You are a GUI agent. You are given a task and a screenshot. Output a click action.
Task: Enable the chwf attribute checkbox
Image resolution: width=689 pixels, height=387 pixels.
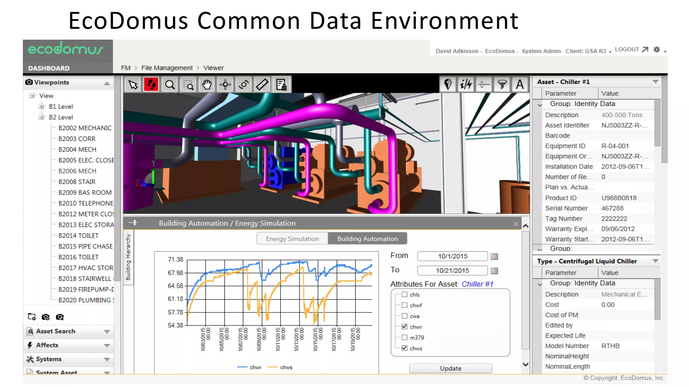404,305
